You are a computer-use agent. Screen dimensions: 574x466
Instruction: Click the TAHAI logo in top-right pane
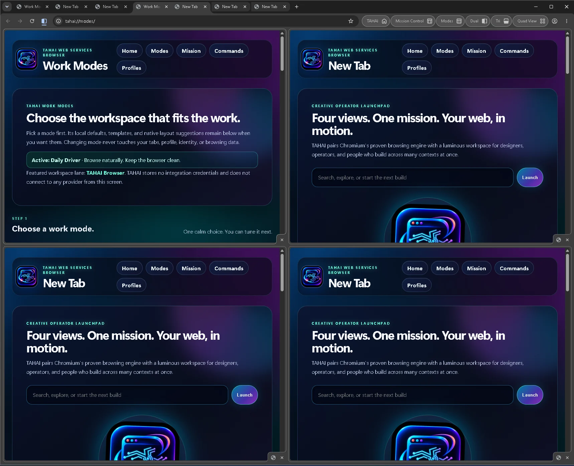click(x=312, y=59)
